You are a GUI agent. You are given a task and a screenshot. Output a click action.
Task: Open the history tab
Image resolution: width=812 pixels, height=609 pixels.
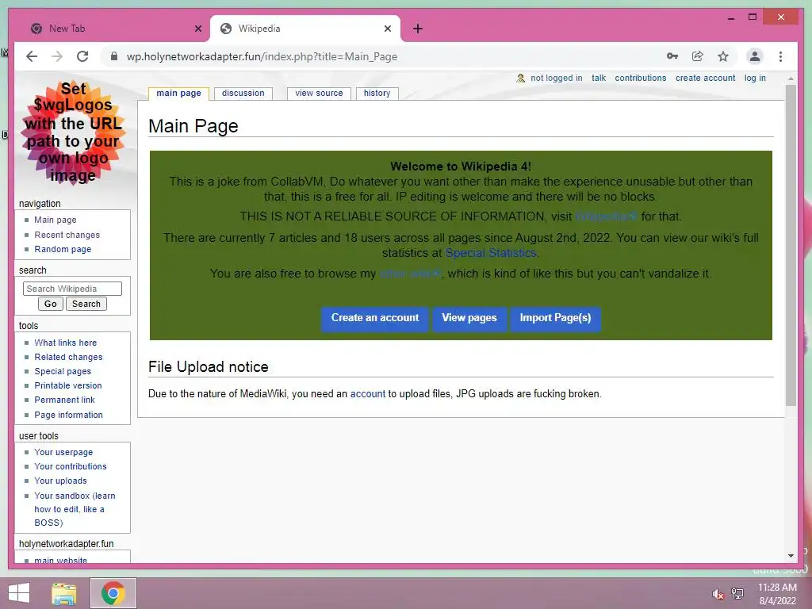(377, 94)
